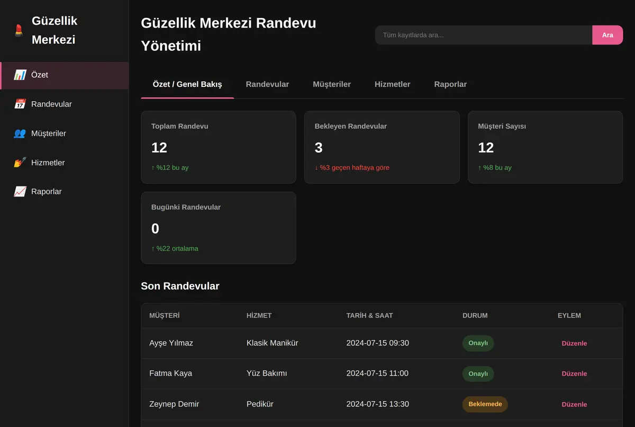Image resolution: width=635 pixels, height=427 pixels.
Task: Click the lipstick logo icon
Action: (x=19, y=30)
